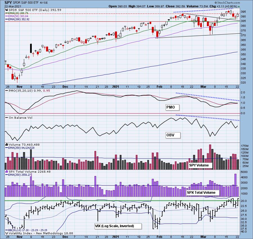Click the 40.0 label on the VIX axis
This screenshot has height=239, width=253.
pos(244,232)
